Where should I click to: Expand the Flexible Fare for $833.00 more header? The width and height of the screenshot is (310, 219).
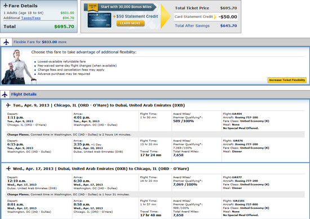[40, 42]
